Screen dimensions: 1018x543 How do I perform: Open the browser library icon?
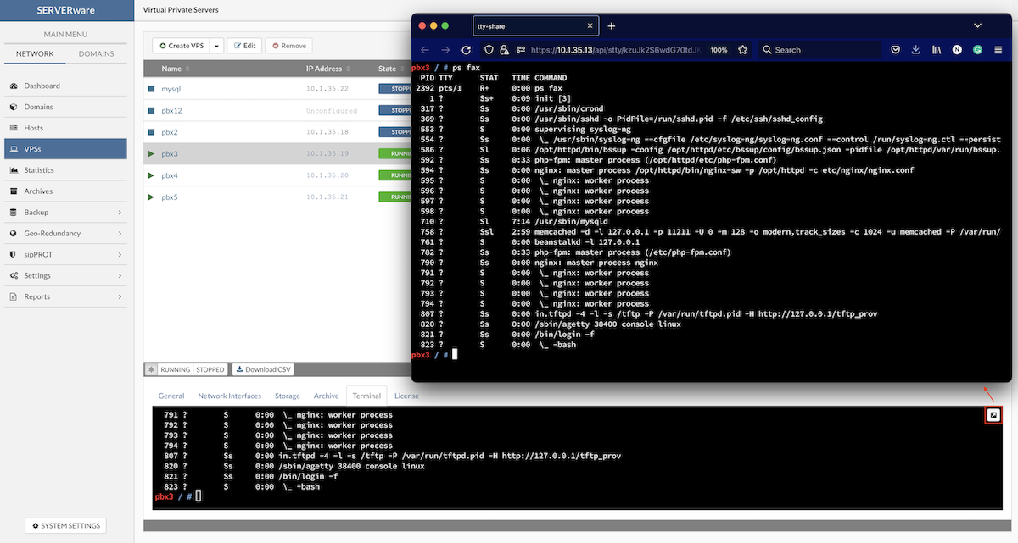click(937, 50)
